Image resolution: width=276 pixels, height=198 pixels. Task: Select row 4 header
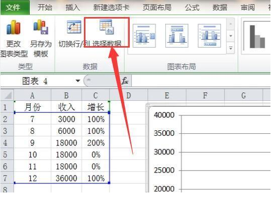(x=7, y=142)
